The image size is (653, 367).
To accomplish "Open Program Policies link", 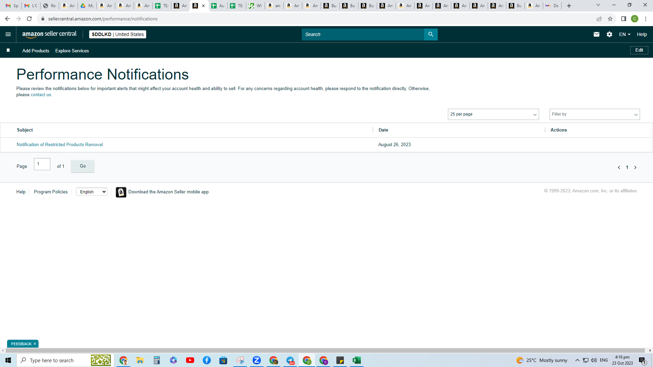I will point(51,192).
